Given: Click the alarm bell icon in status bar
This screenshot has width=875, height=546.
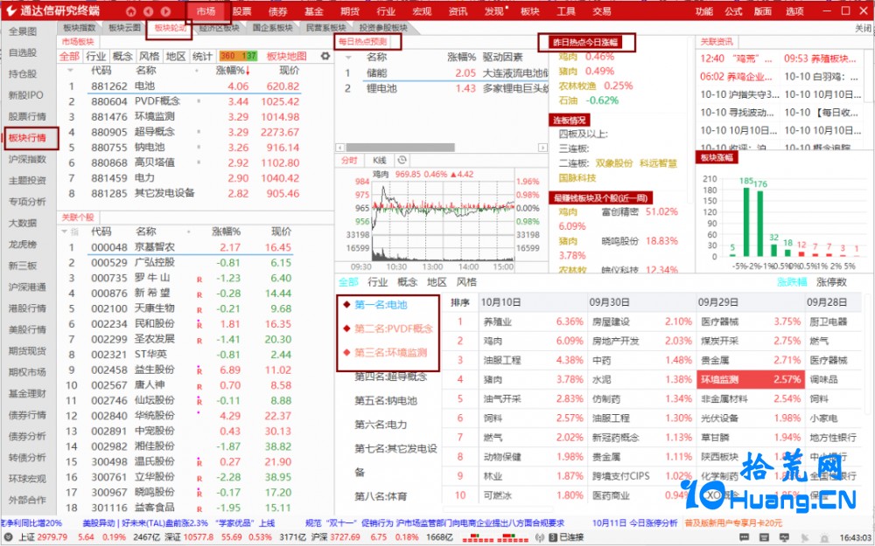Looking at the screenshot, I should point(824,537).
